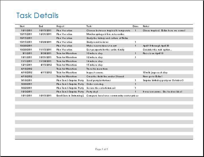Screen dimensions: 204x157
Task: Select note 'Chose tropical. Belize here we come!'
Action: pyautogui.click(x=164, y=30)
